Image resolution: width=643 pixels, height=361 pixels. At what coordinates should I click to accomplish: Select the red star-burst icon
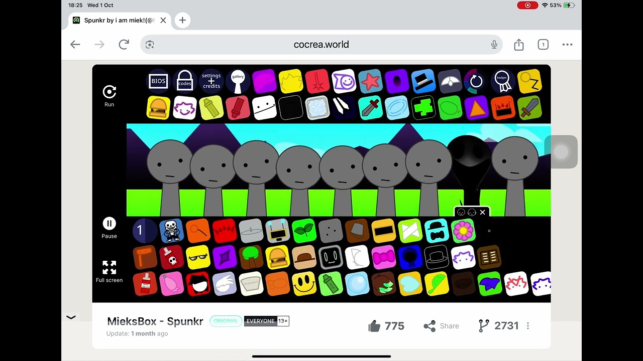[317, 81]
